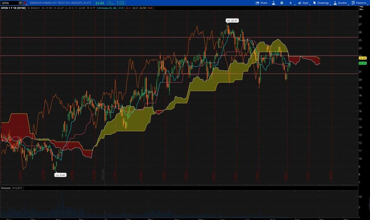This screenshot has height=220, width=370.
Task: Open the symbol selector dropdown arrow
Action: click(21, 3)
